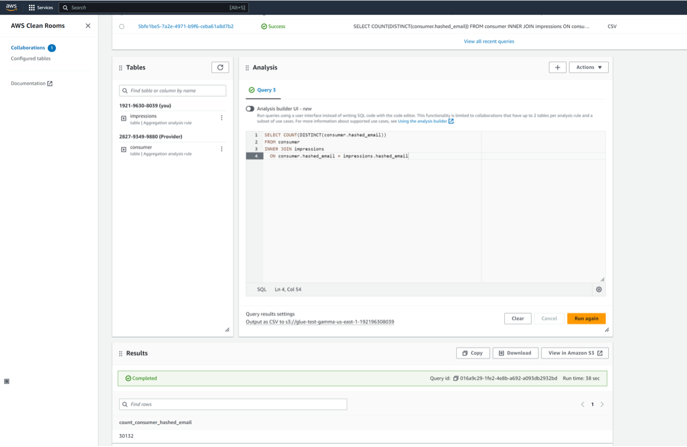This screenshot has width=687, height=447.
Task: Open the Actions dropdown in Analysis
Action: pyautogui.click(x=589, y=68)
